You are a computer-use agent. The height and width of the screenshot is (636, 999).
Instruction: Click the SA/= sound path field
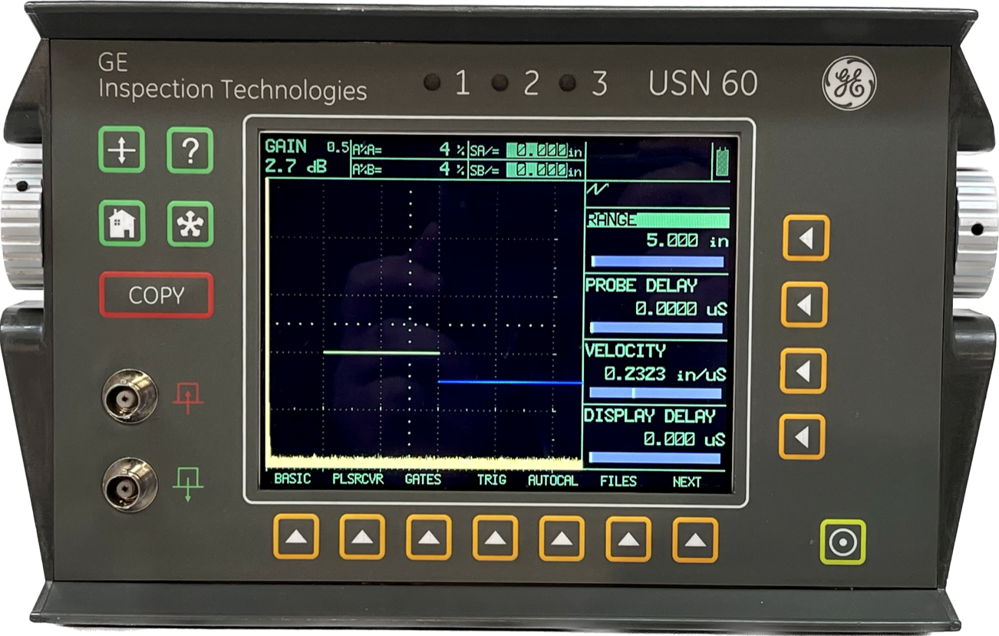(526, 150)
